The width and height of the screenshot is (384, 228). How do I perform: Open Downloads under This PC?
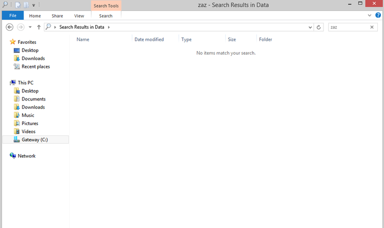[x=33, y=107]
